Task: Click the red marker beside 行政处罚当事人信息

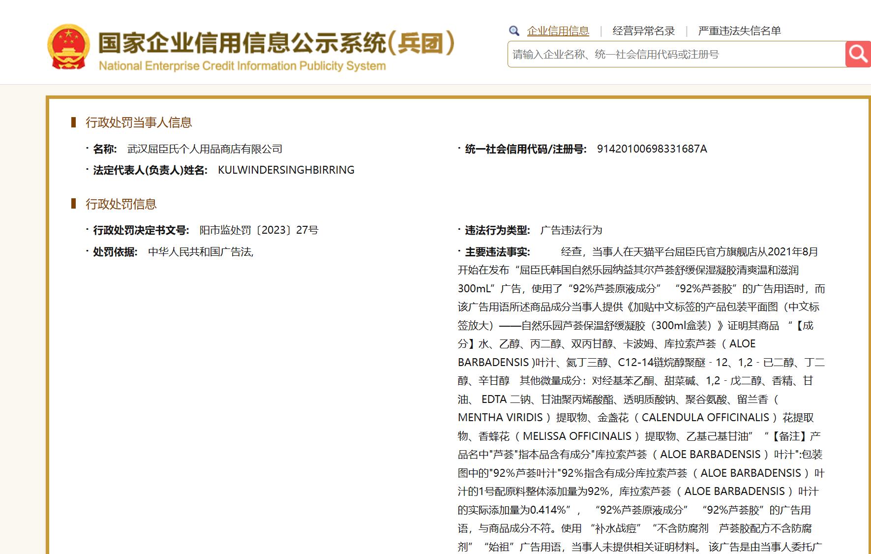Action: (74, 123)
